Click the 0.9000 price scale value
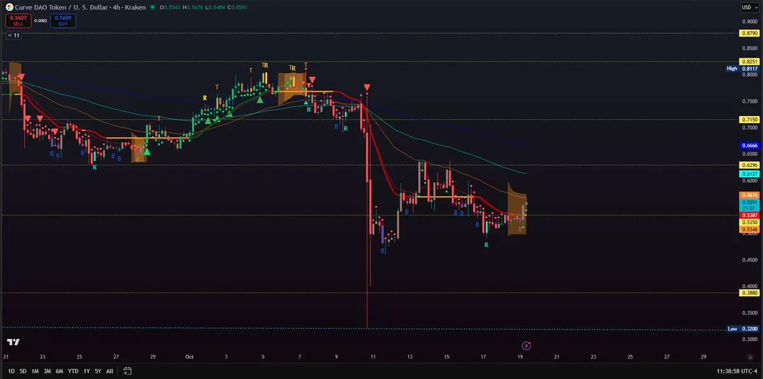Image resolution: width=763 pixels, height=379 pixels. (x=750, y=22)
